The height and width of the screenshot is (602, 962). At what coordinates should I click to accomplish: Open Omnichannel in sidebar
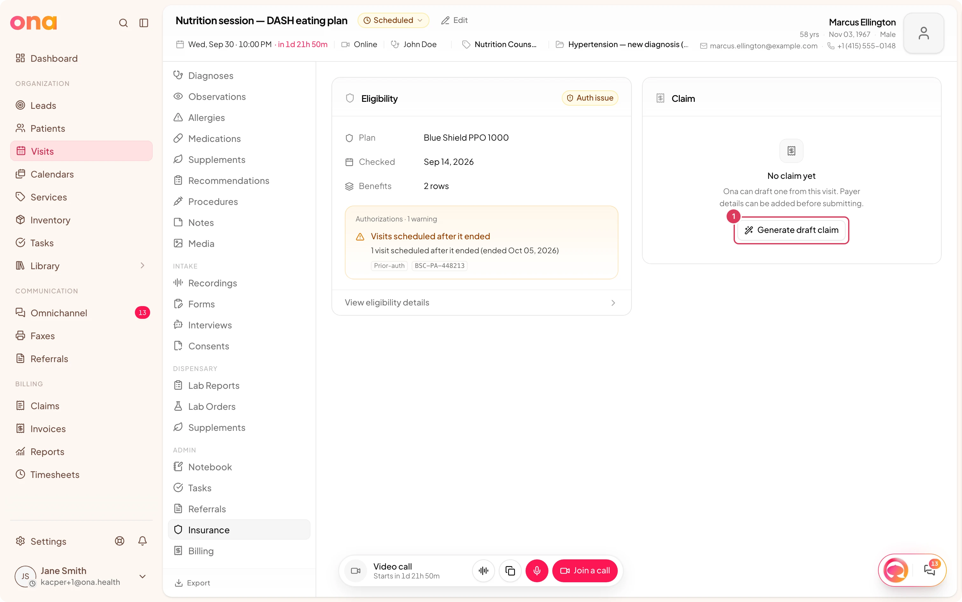pos(81,313)
